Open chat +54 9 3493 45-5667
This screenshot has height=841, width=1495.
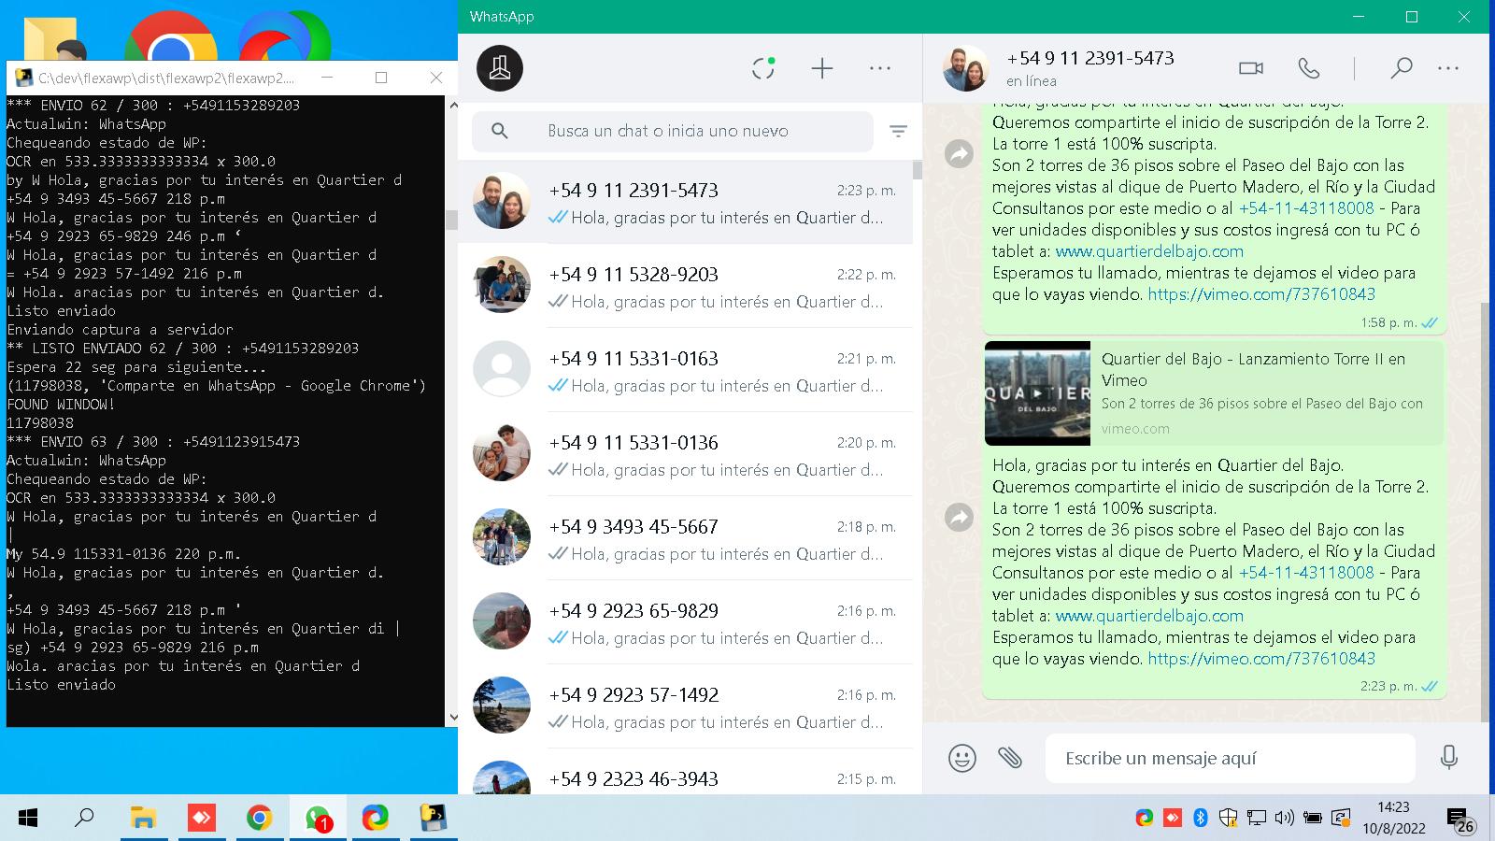point(685,538)
